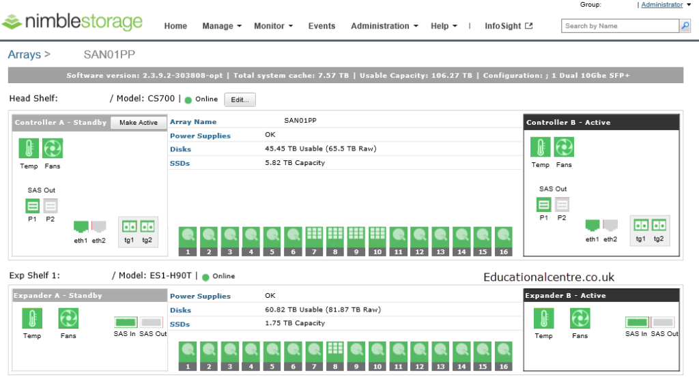This screenshot has width=699, height=379.
Task: Click Expander B Temp icon
Action: [x=544, y=318]
